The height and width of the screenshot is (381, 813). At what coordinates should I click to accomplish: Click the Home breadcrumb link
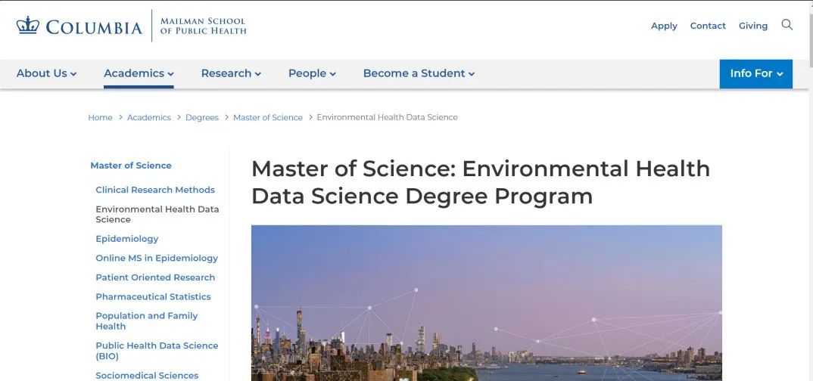tap(100, 117)
